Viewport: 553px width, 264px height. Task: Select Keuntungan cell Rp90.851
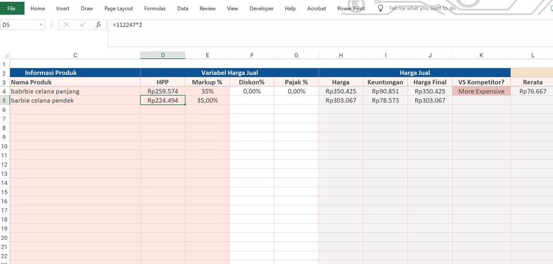click(385, 91)
